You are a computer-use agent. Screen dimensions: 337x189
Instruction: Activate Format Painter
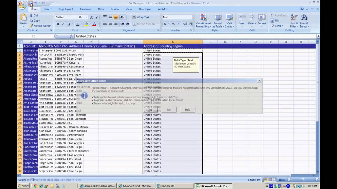tap(40, 26)
